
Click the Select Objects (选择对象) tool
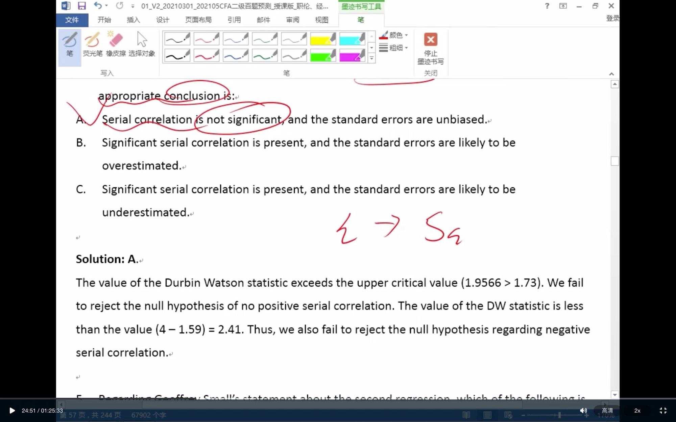click(x=142, y=45)
